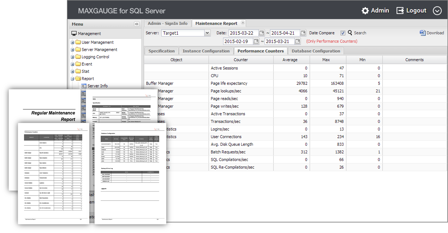Click the Comments column header
The width and height of the screenshot is (448, 233).
click(414, 60)
